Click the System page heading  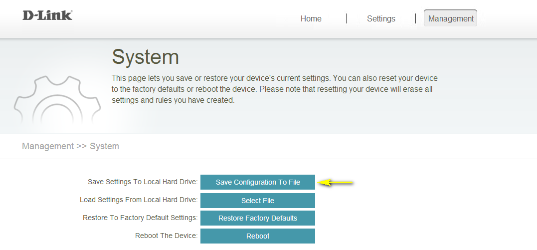145,57
